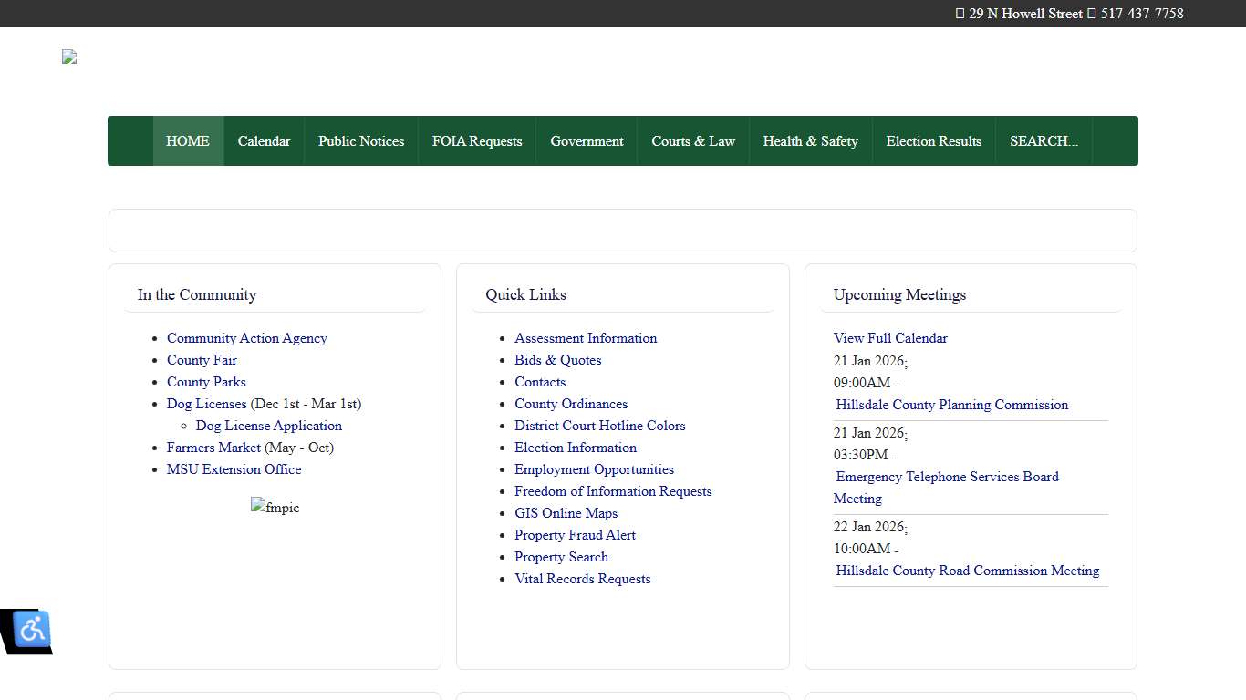
Task: Click the broken logo image in header
Action: tap(69, 57)
